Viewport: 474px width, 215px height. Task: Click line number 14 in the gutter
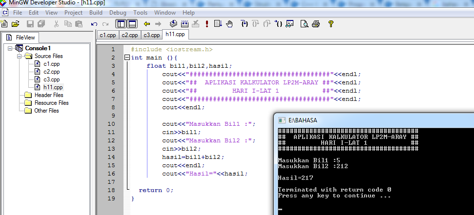click(111, 157)
